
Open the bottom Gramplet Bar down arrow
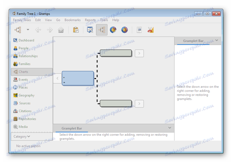170,128
